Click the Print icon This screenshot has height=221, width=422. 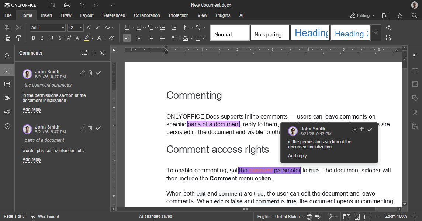pos(67,5)
